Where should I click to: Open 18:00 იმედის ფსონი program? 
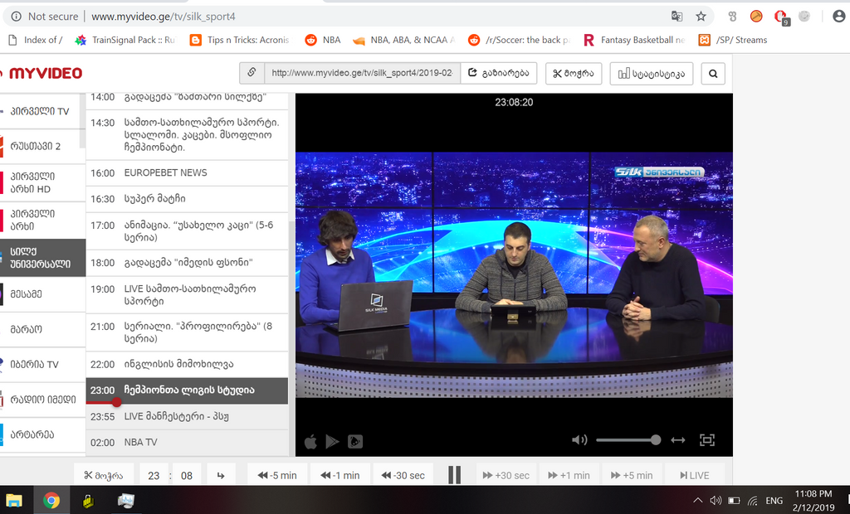coord(187,263)
